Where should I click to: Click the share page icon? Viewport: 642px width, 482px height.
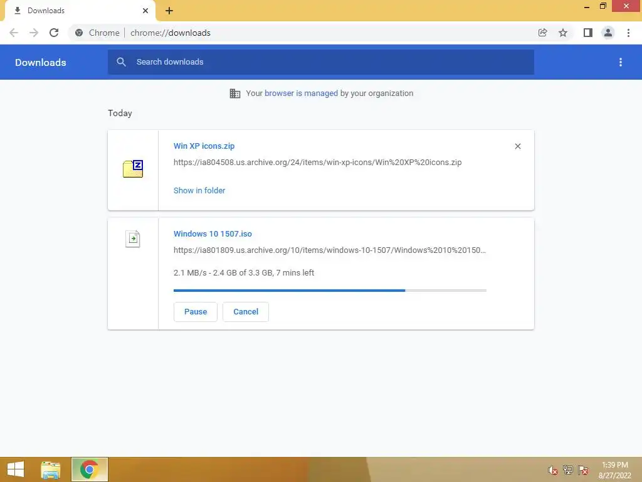542,33
